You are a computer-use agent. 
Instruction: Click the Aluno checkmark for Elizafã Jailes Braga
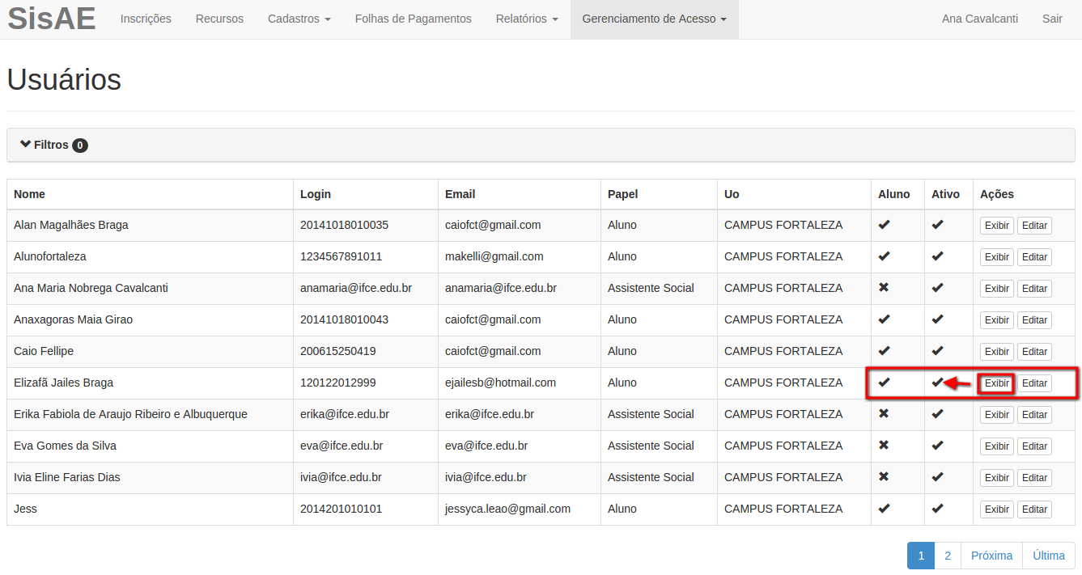[884, 383]
